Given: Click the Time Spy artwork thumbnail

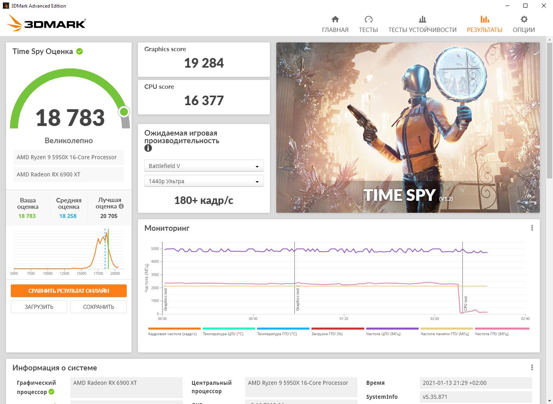Looking at the screenshot, I should (x=408, y=128).
